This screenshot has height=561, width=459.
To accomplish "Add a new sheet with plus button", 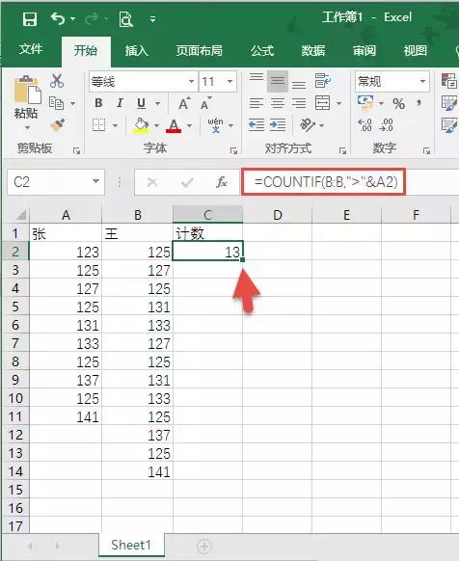I will click(204, 546).
